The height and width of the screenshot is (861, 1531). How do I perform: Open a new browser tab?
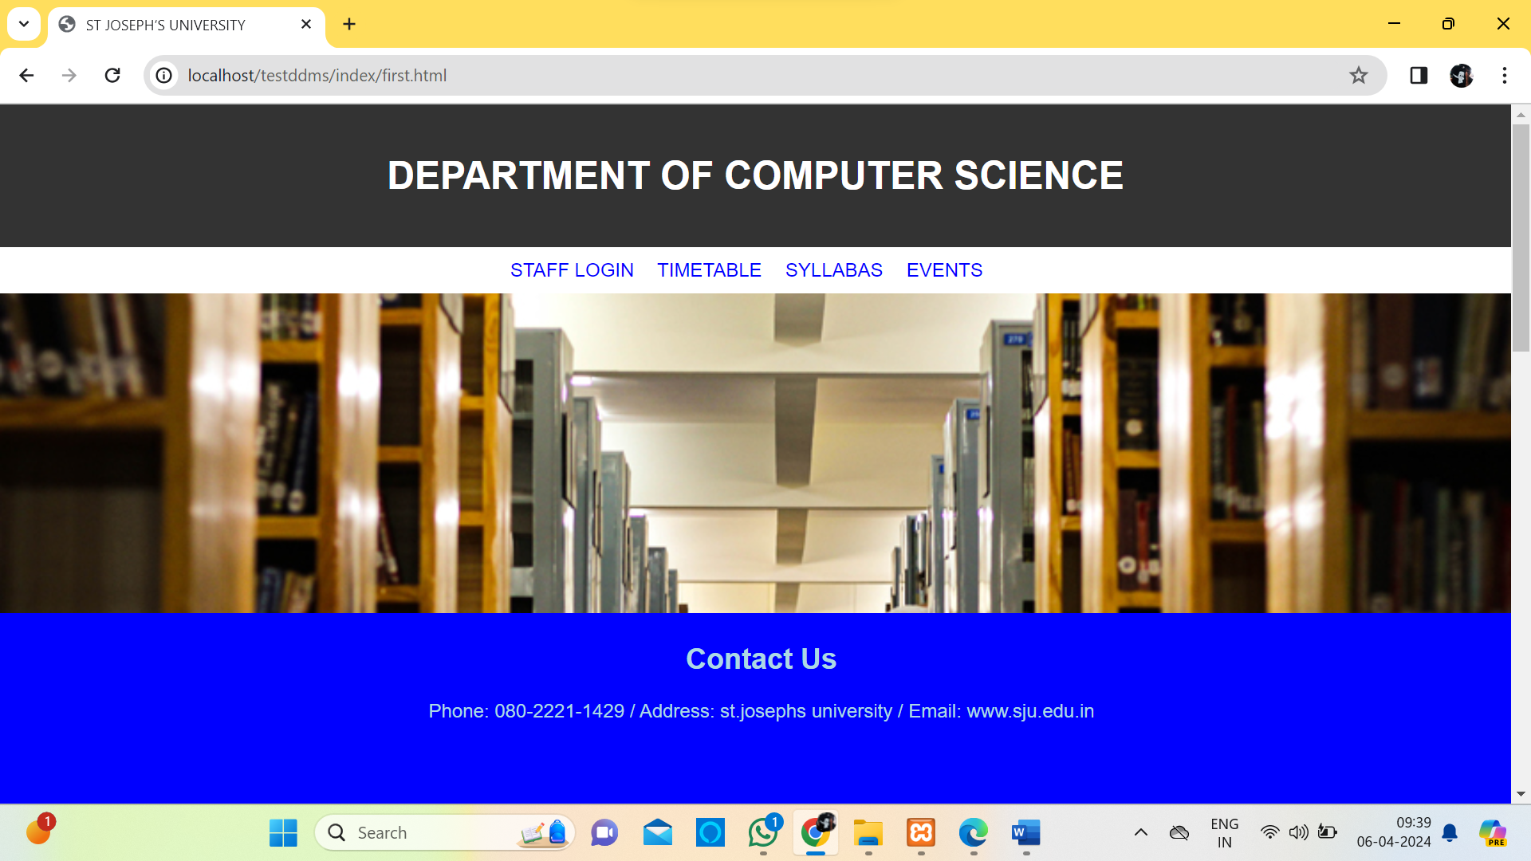click(349, 24)
